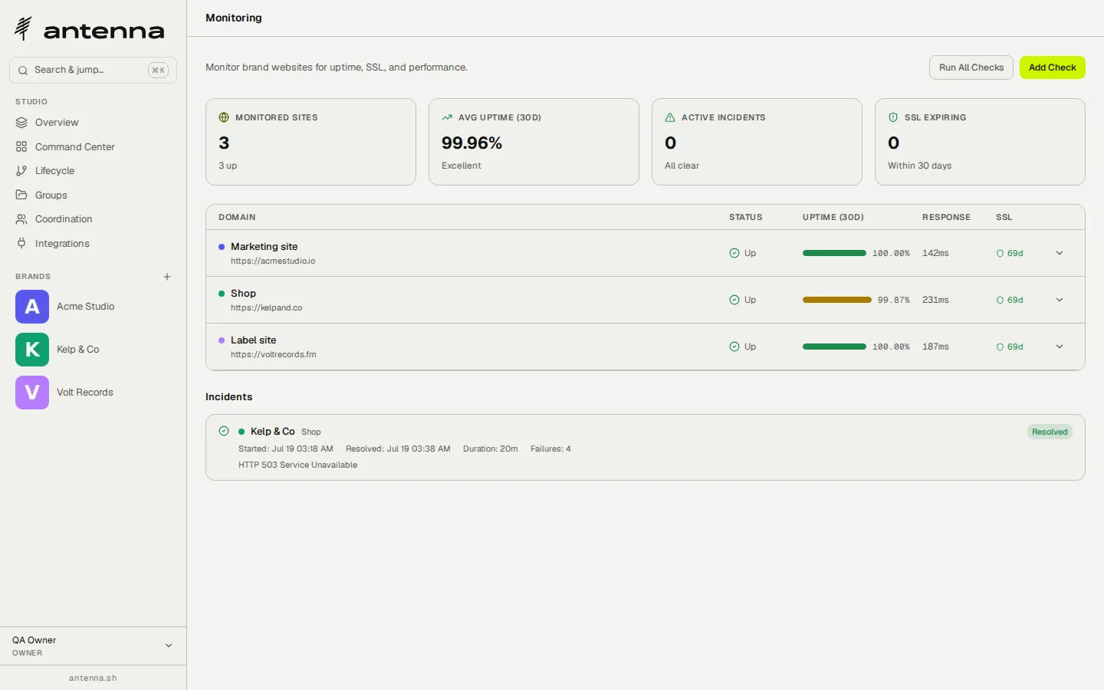Expand the Shop row chevron
The image size is (1104, 690).
1060,300
